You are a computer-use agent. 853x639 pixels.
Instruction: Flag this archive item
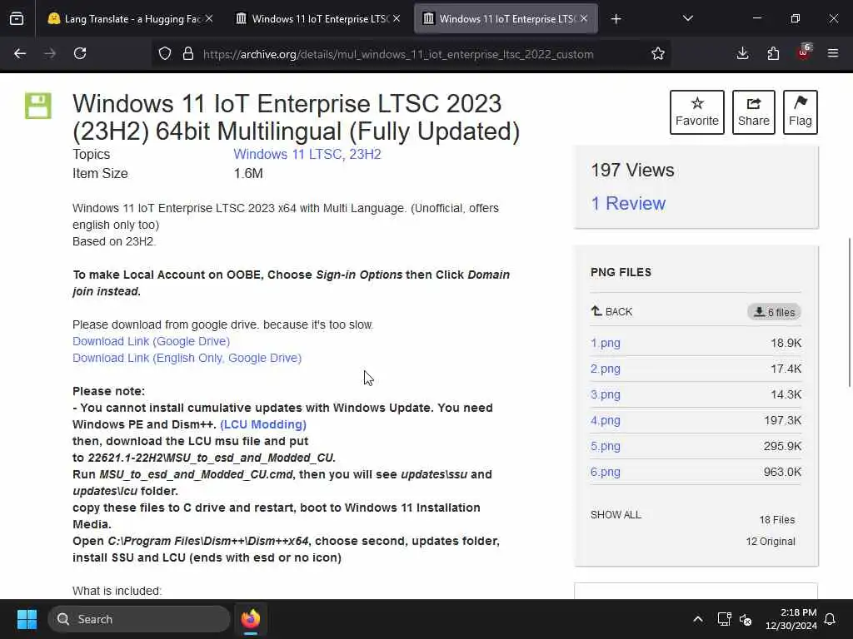[801, 112]
